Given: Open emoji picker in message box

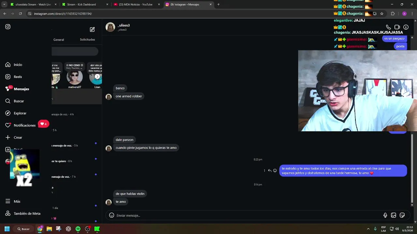Looking at the screenshot, I should (111, 215).
